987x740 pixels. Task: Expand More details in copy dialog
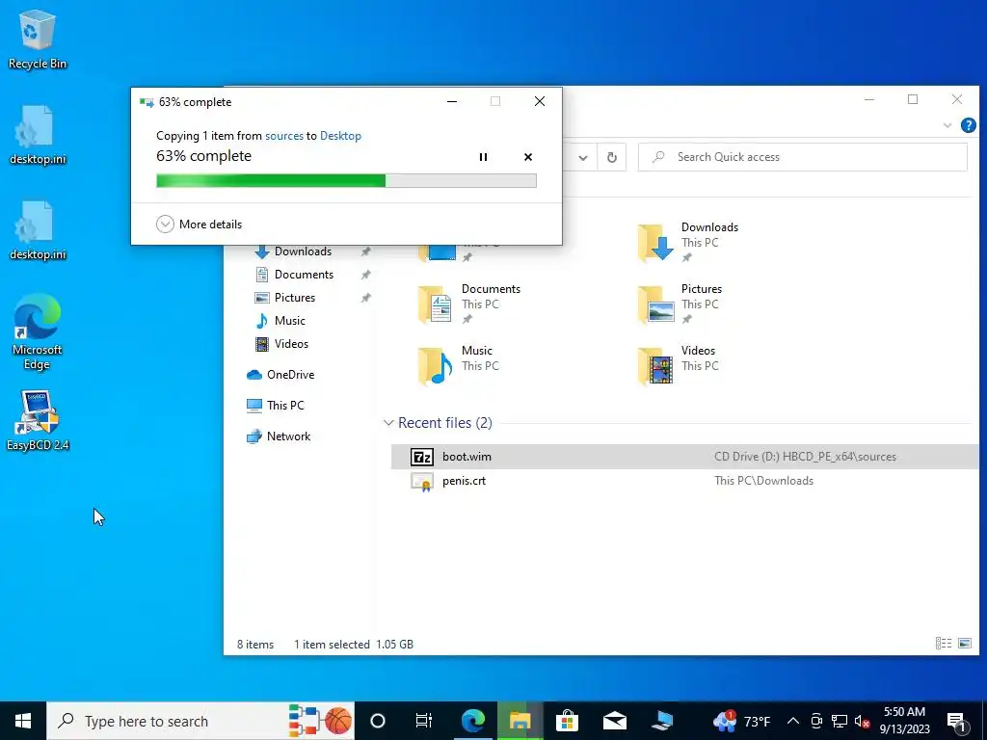[x=199, y=224]
